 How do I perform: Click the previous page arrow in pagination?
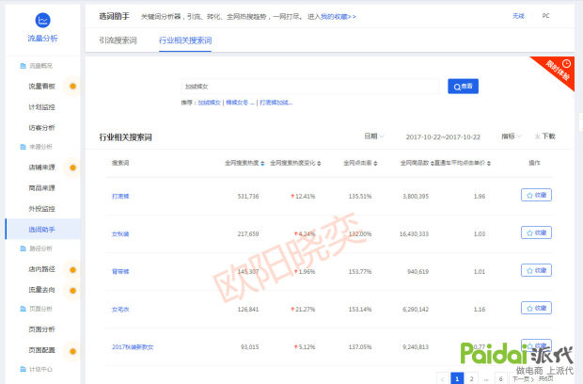[443, 378]
